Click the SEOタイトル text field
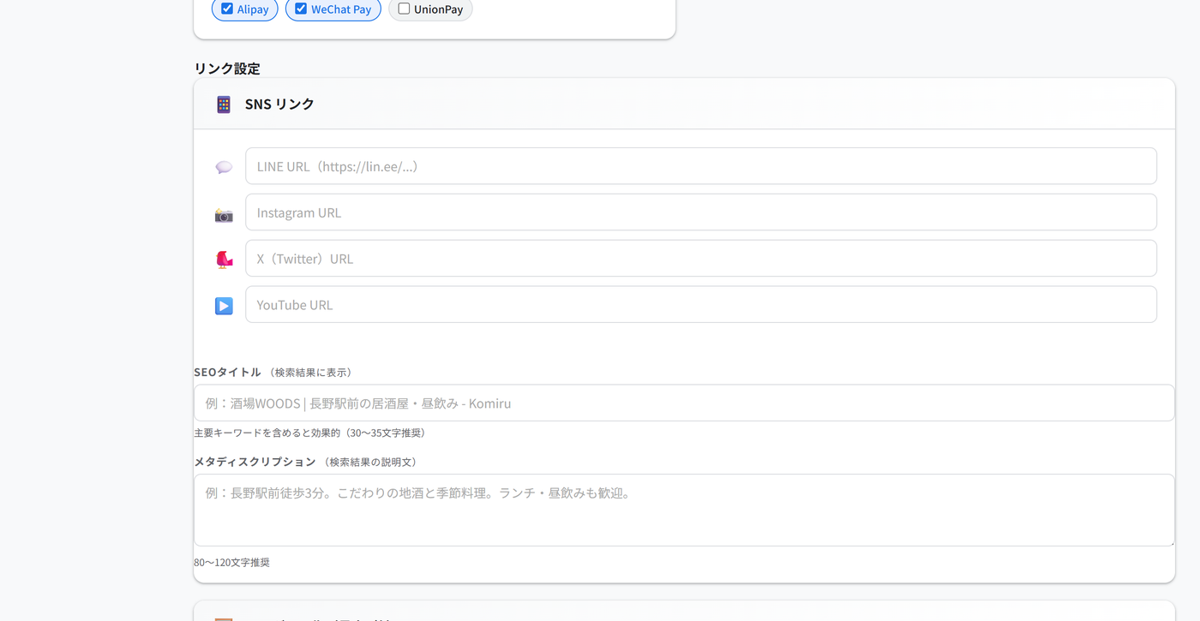This screenshot has height=621, width=1200. click(x=684, y=403)
